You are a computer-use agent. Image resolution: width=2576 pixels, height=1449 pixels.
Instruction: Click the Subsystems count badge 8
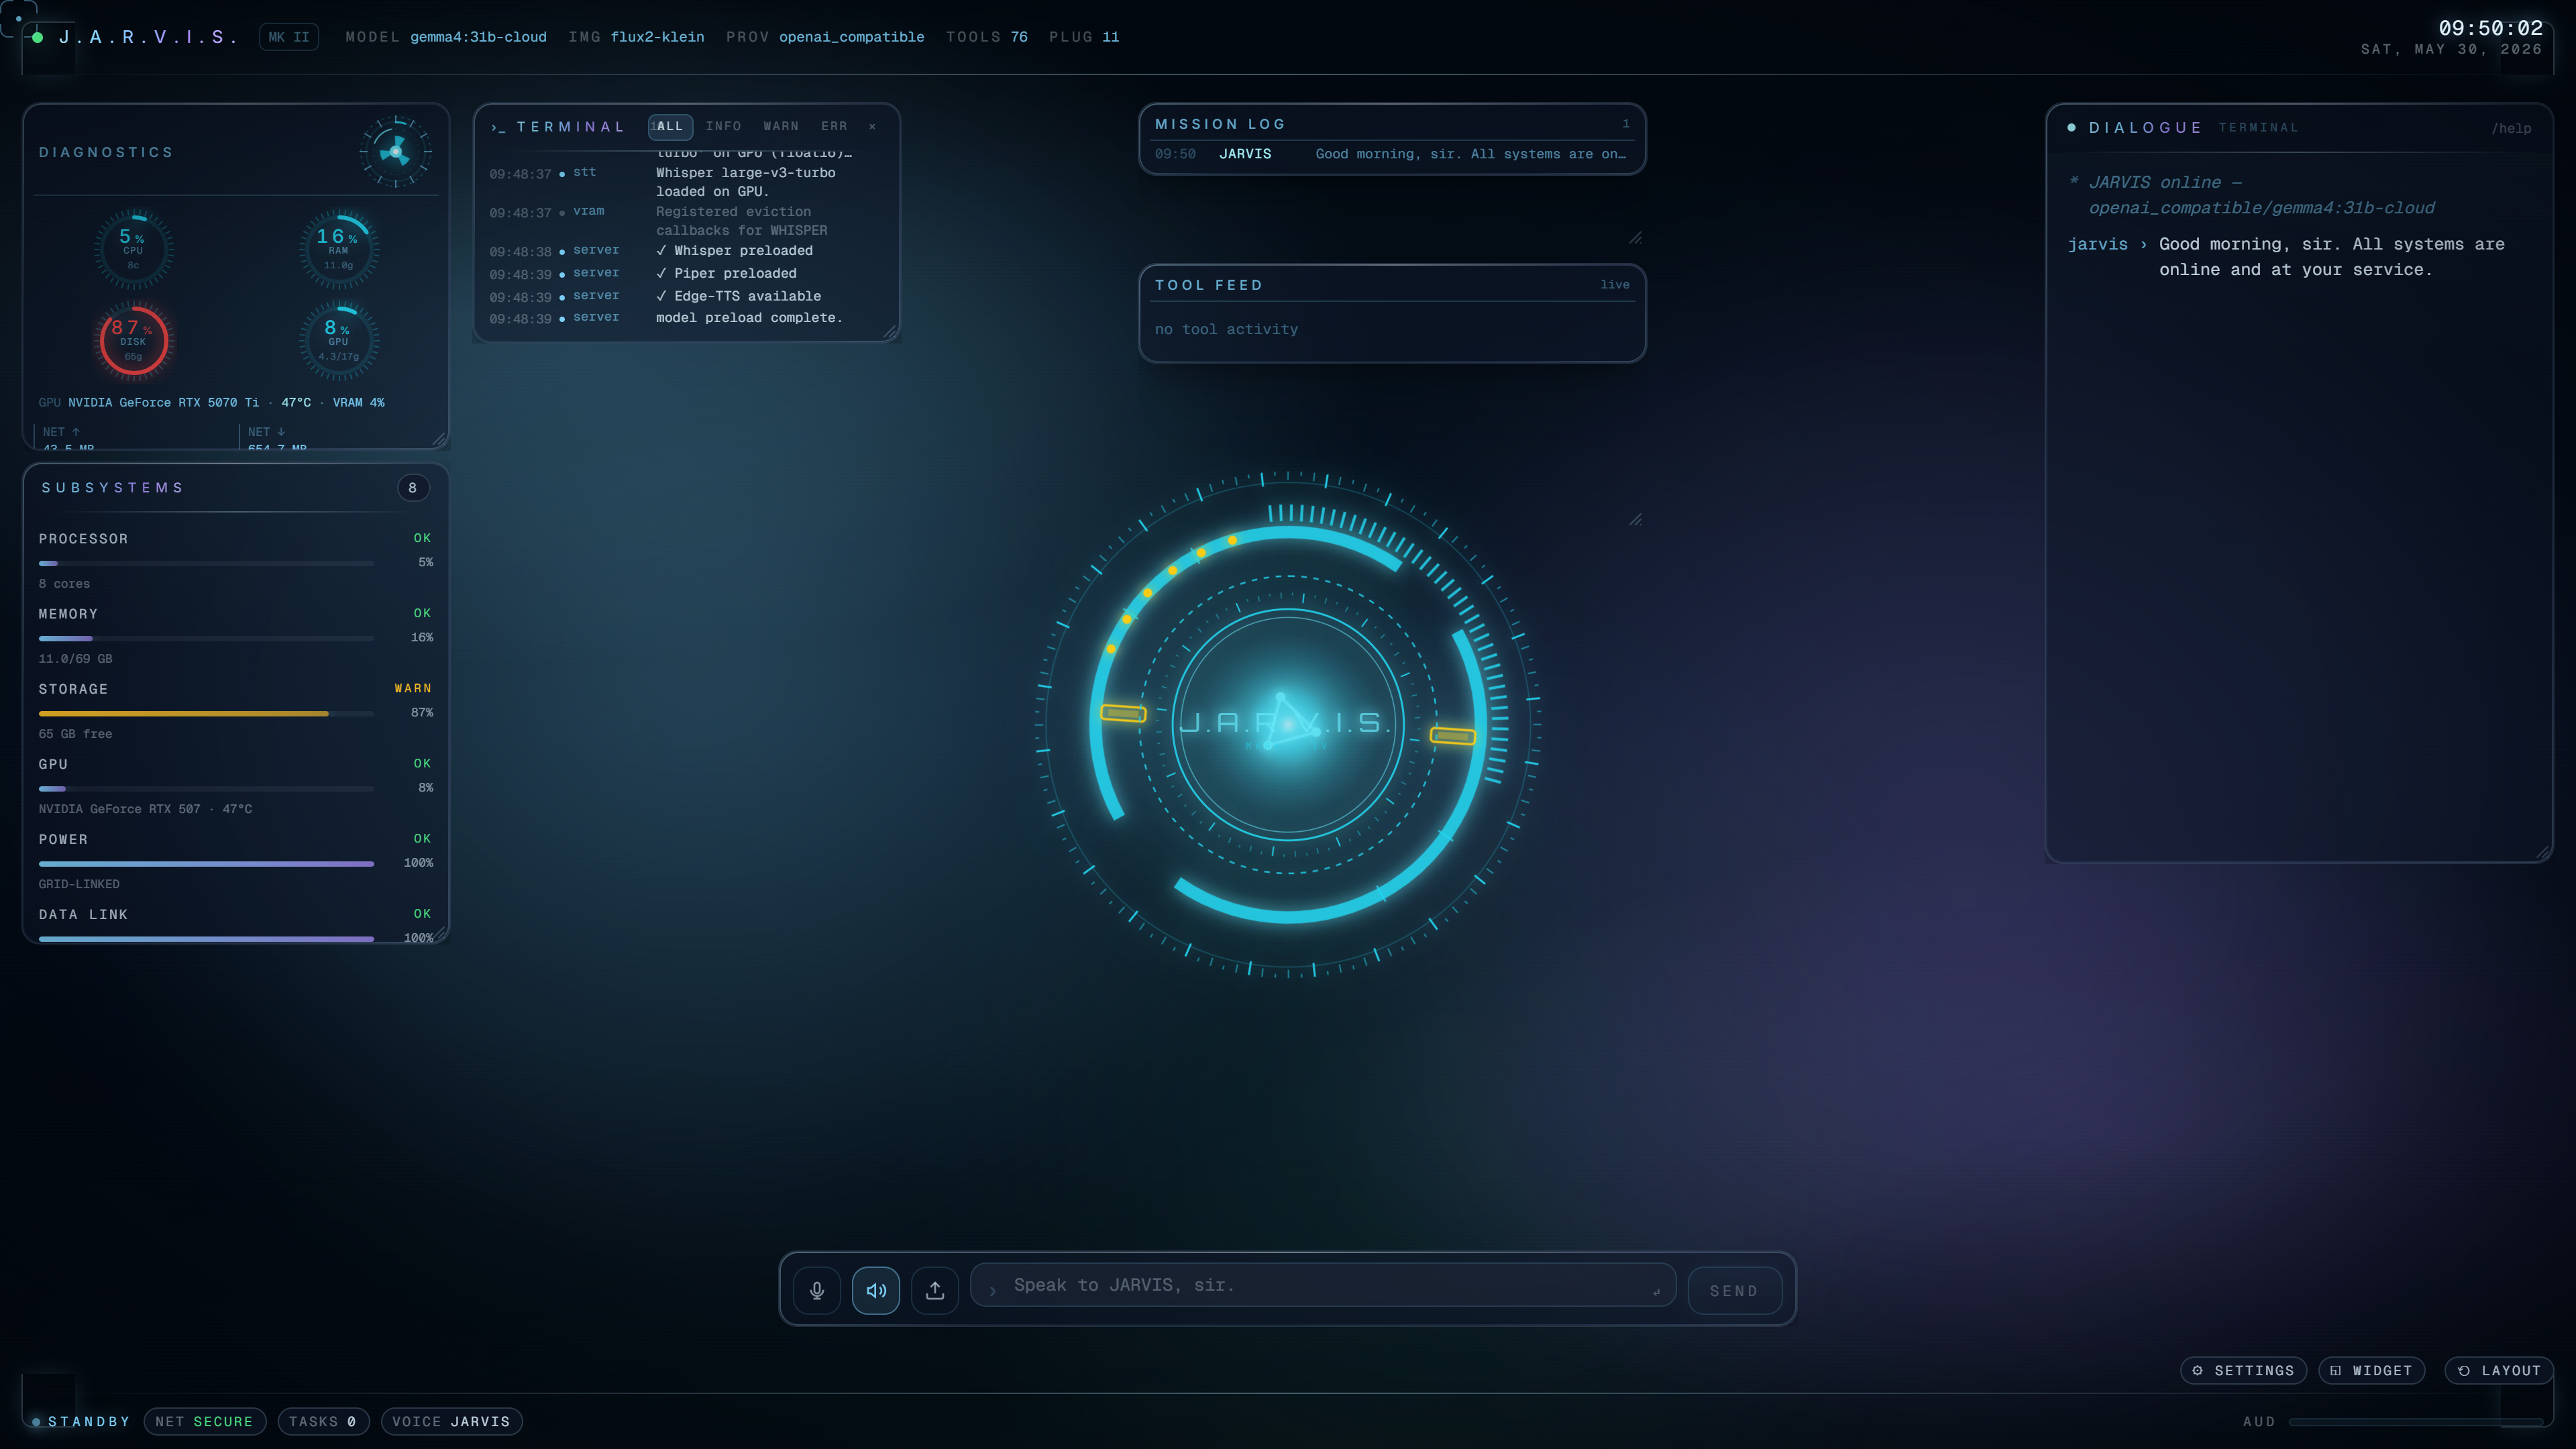point(412,488)
